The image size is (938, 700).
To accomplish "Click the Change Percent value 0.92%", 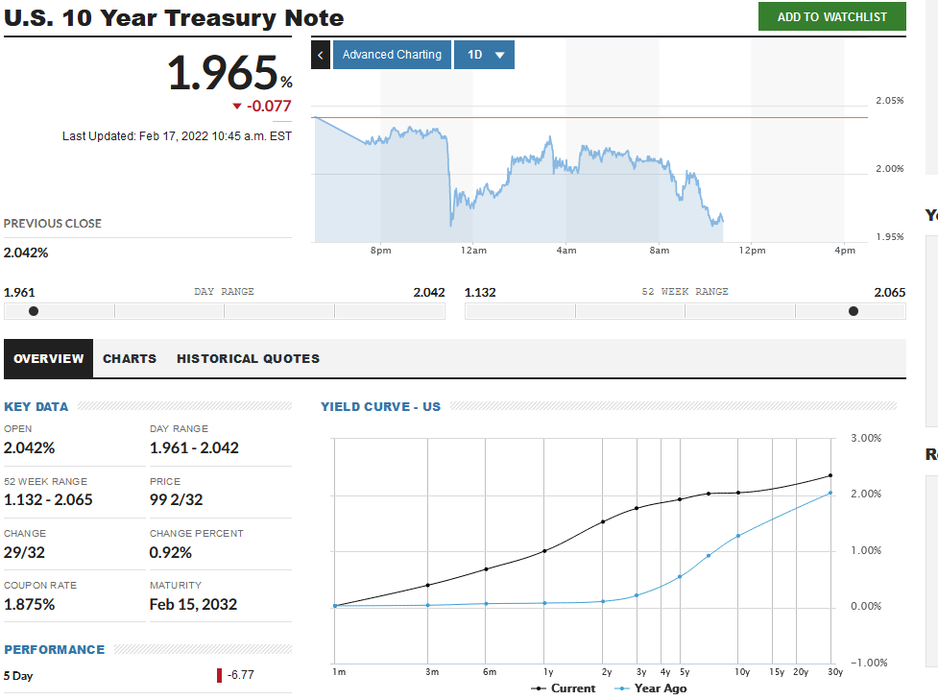I will point(171,552).
